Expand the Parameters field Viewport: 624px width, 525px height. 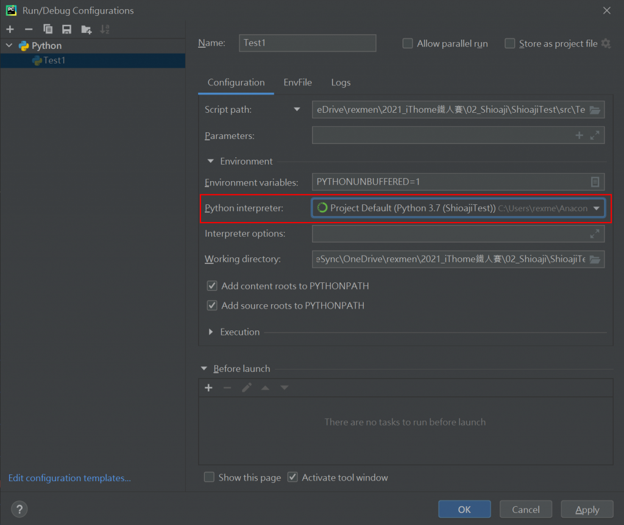coord(595,135)
